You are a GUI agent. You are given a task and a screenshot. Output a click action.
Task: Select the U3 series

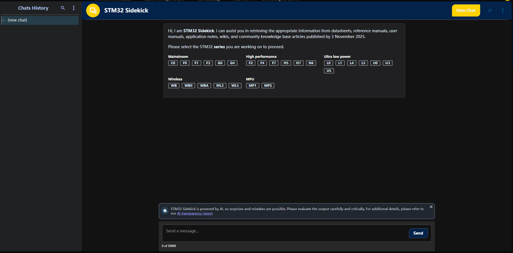388,63
